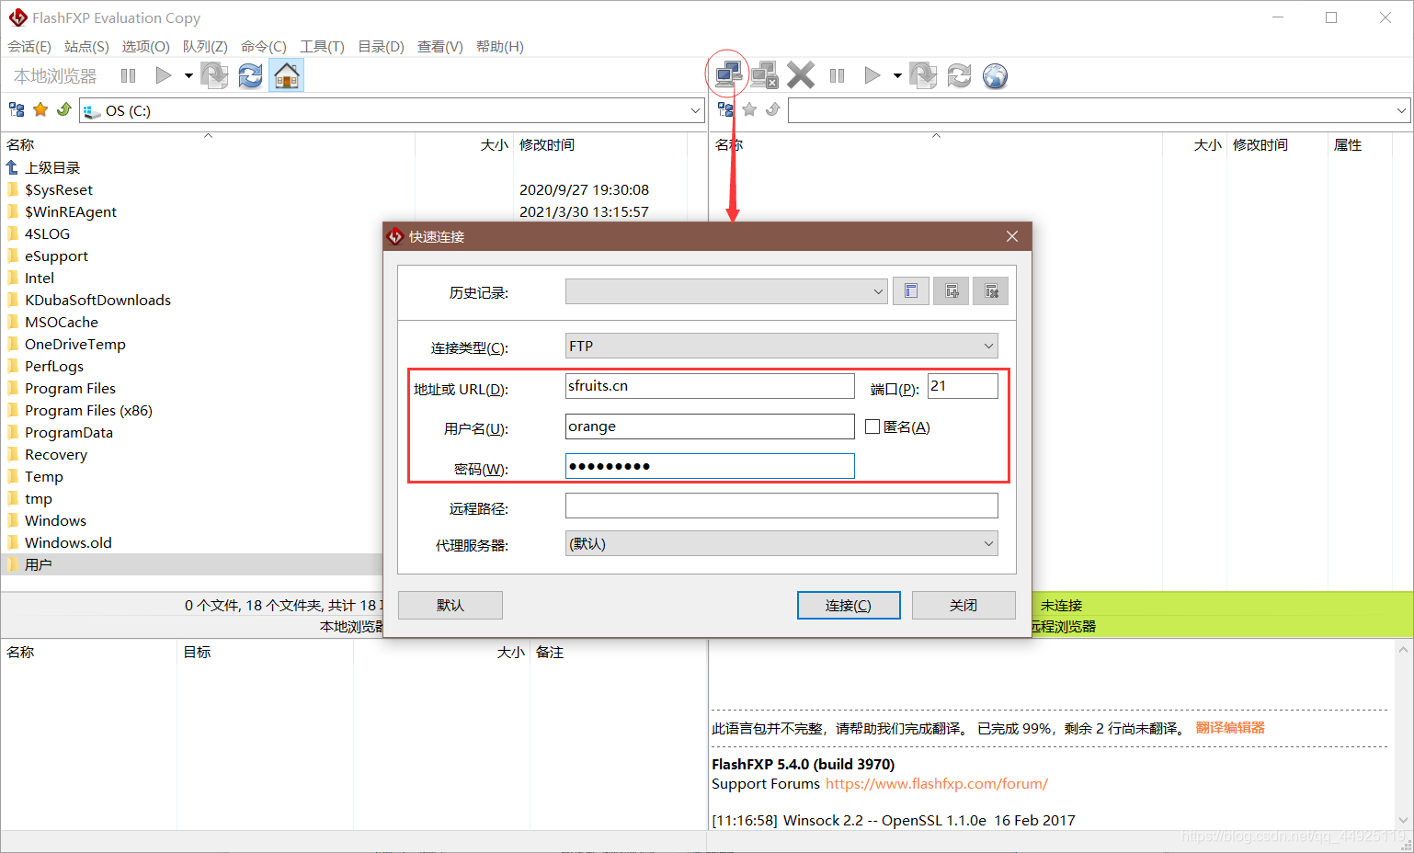The height and width of the screenshot is (853, 1414).
Task: Start the local queue play button
Action: tap(164, 75)
